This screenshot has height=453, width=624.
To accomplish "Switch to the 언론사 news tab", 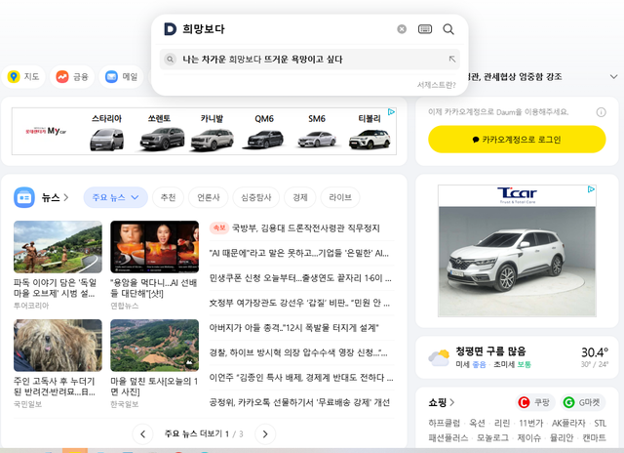I will (209, 197).
